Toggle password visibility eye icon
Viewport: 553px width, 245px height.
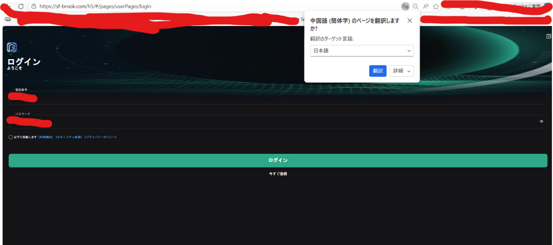pos(541,121)
